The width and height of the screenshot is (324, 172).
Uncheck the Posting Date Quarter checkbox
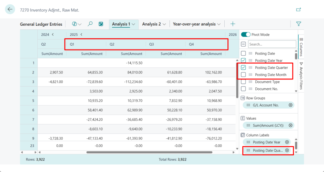243,67
